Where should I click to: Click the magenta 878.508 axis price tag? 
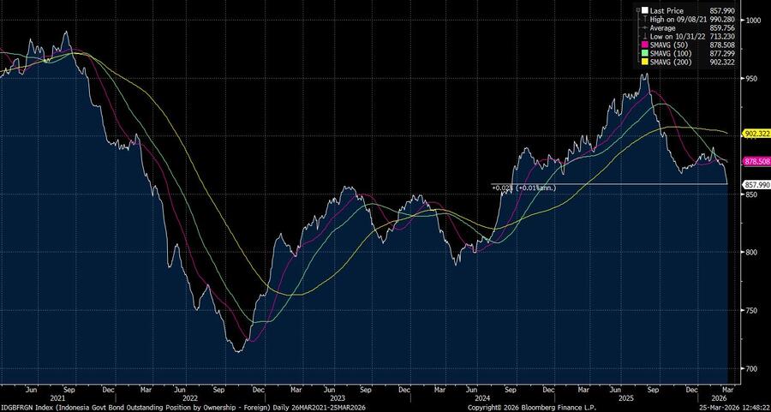click(757, 161)
